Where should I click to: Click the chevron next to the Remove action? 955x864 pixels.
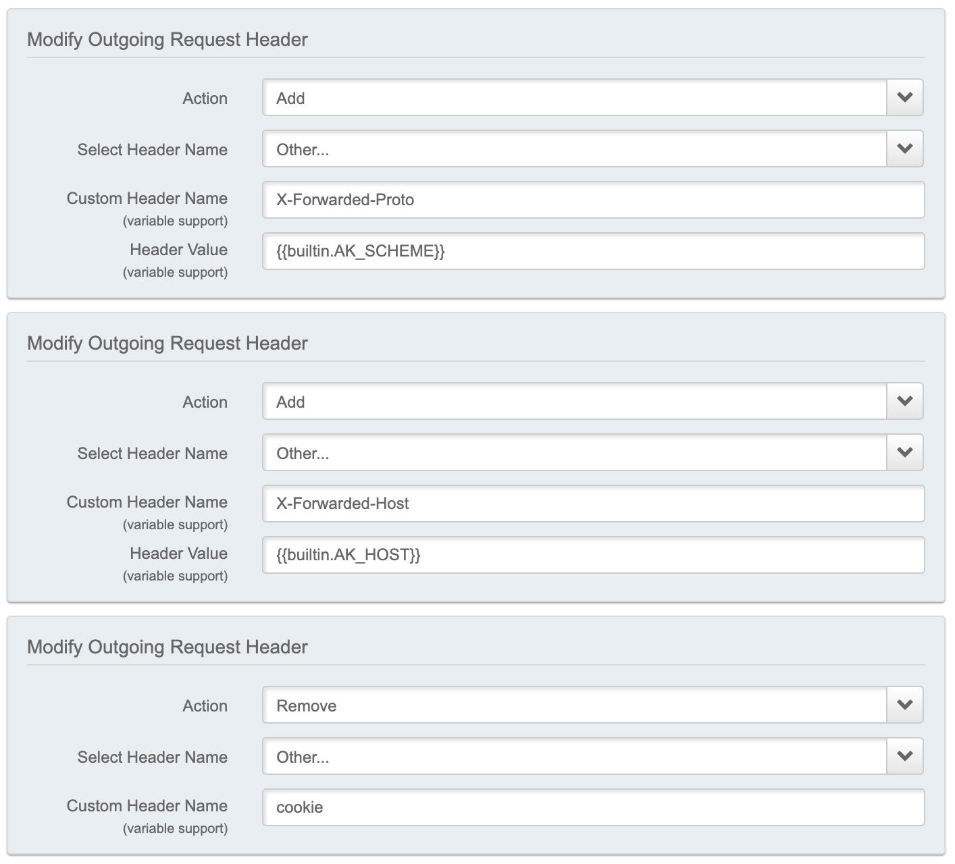click(x=904, y=705)
